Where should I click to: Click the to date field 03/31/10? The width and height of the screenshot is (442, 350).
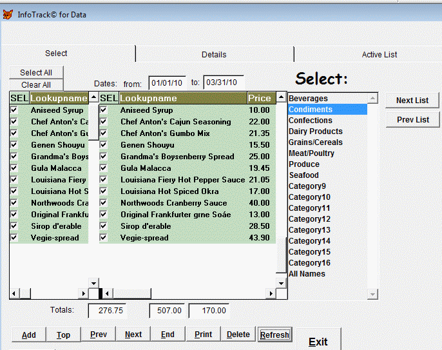[223, 83]
